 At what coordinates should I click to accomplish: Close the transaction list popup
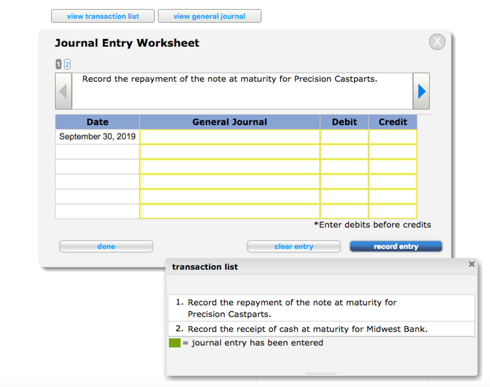471,264
